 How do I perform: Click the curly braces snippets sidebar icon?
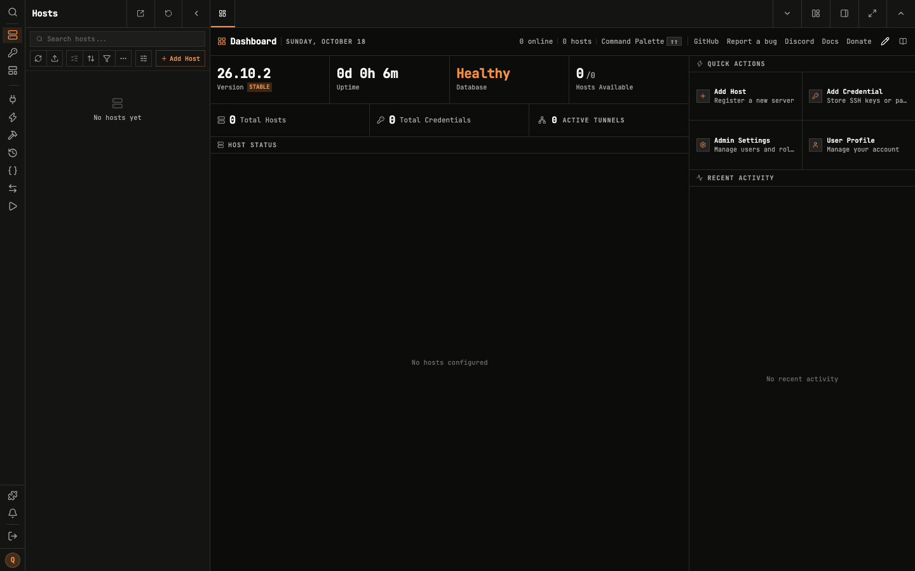pyautogui.click(x=12, y=171)
